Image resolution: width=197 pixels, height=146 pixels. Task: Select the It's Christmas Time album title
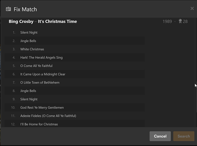pos(57,21)
